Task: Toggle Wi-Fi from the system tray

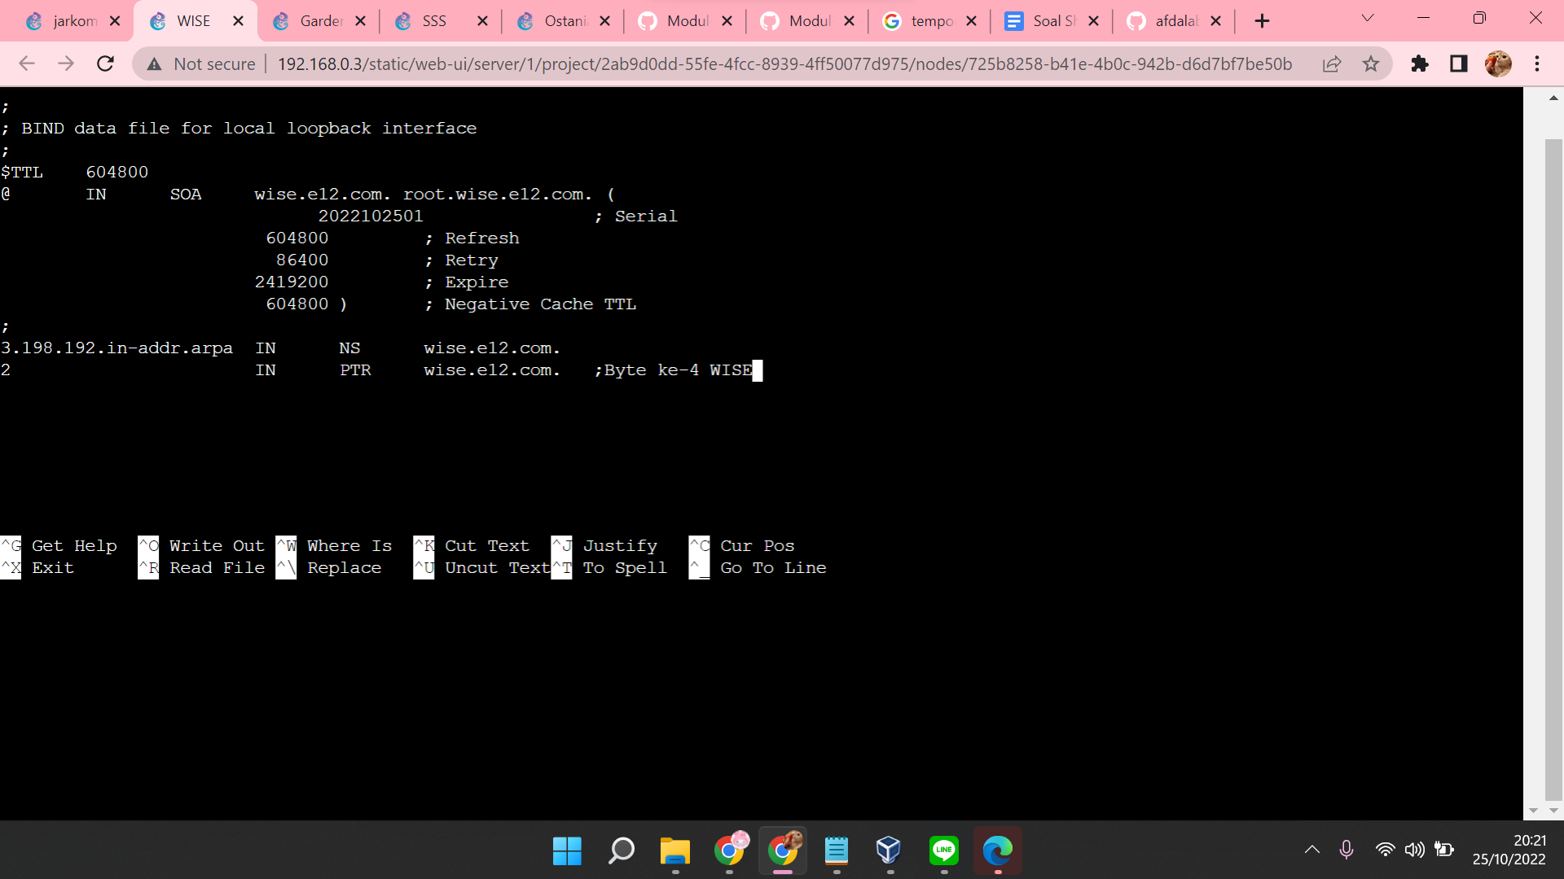Action: coord(1386,849)
